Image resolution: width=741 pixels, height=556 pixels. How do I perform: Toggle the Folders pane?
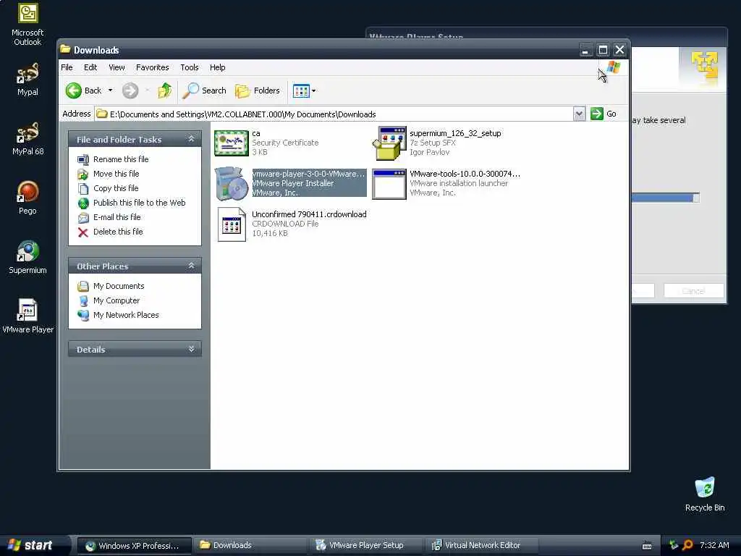click(x=258, y=90)
